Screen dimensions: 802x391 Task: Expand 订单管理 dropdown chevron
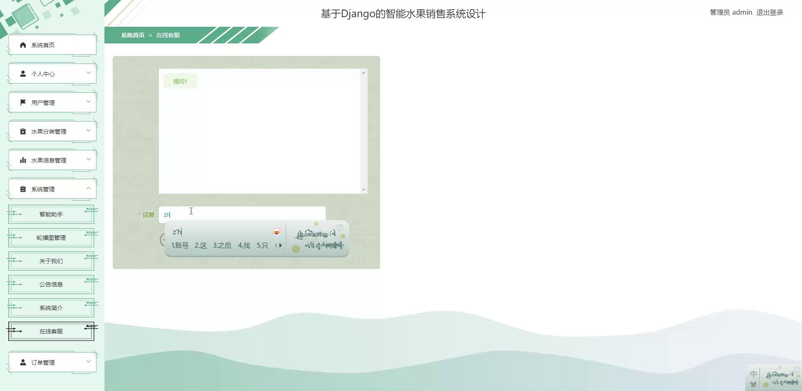pos(89,361)
